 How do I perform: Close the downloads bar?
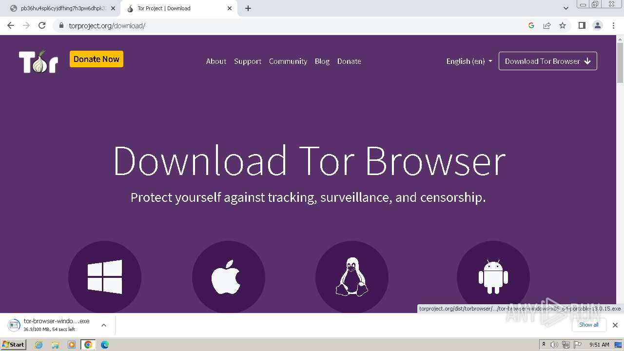coord(615,325)
